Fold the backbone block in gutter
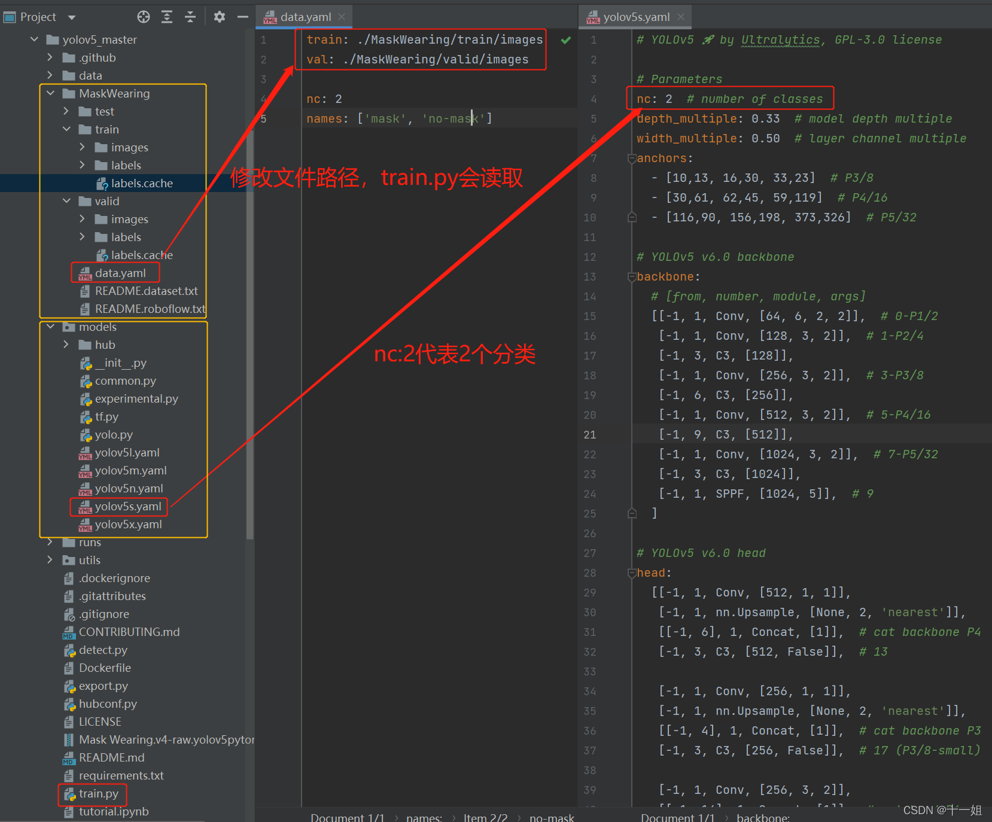This screenshot has width=992, height=822. pos(631,277)
